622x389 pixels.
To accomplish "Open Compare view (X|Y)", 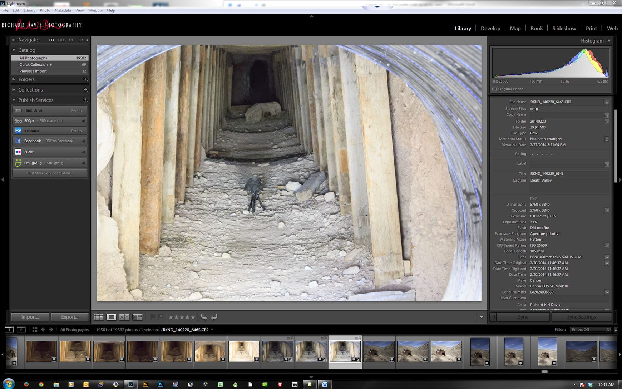I will click(x=124, y=317).
